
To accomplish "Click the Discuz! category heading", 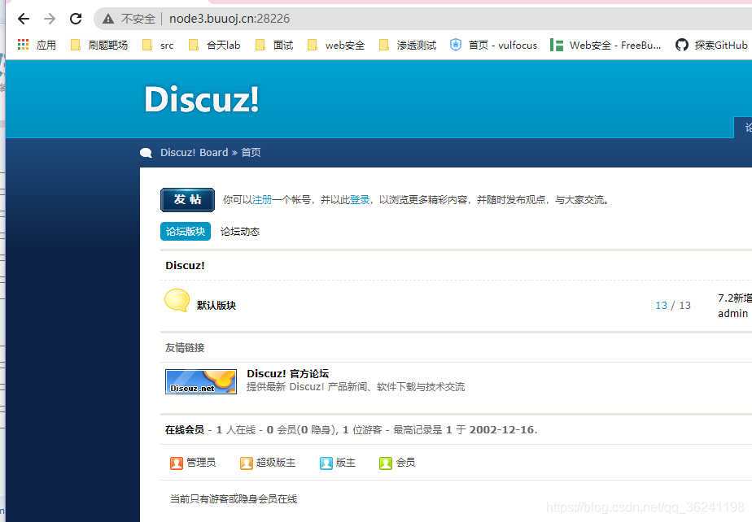I will (x=185, y=266).
